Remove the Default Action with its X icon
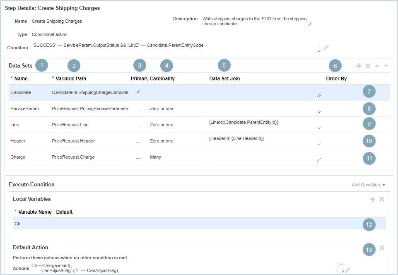This screenshot has width=398, height=275. pyautogui.click(x=382, y=248)
